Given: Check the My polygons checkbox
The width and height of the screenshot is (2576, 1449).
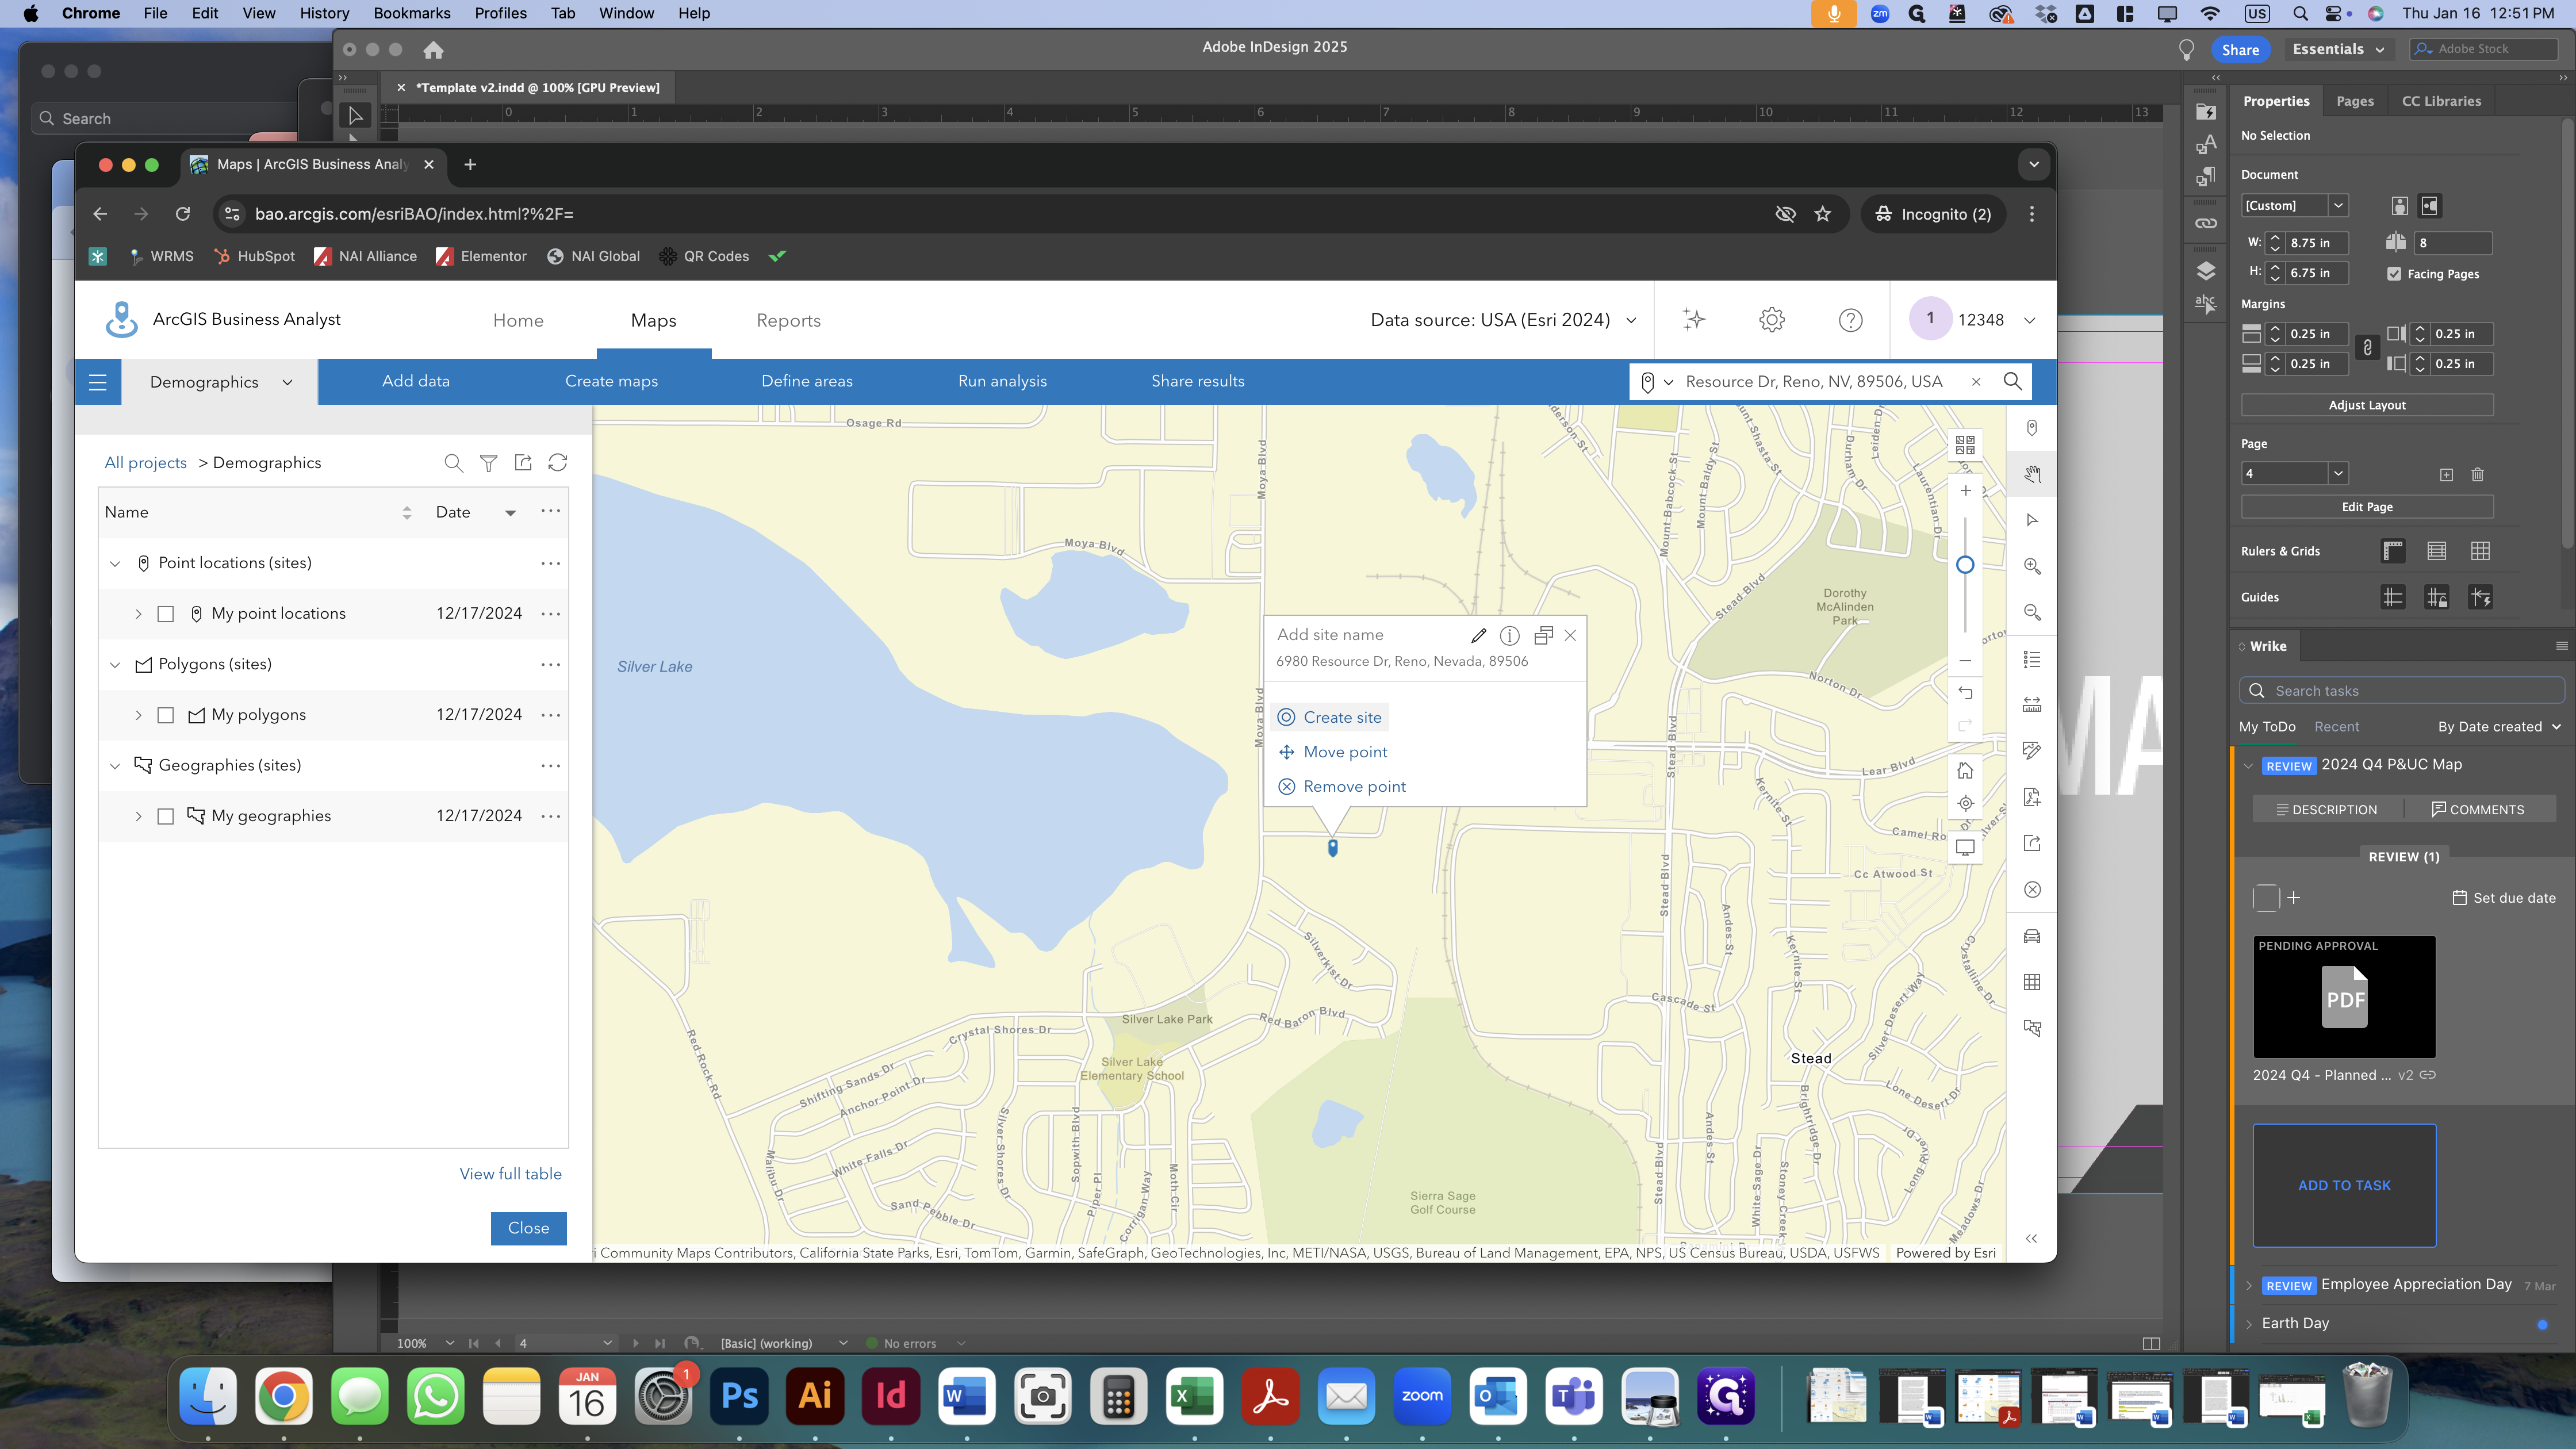Looking at the screenshot, I should click(x=166, y=715).
